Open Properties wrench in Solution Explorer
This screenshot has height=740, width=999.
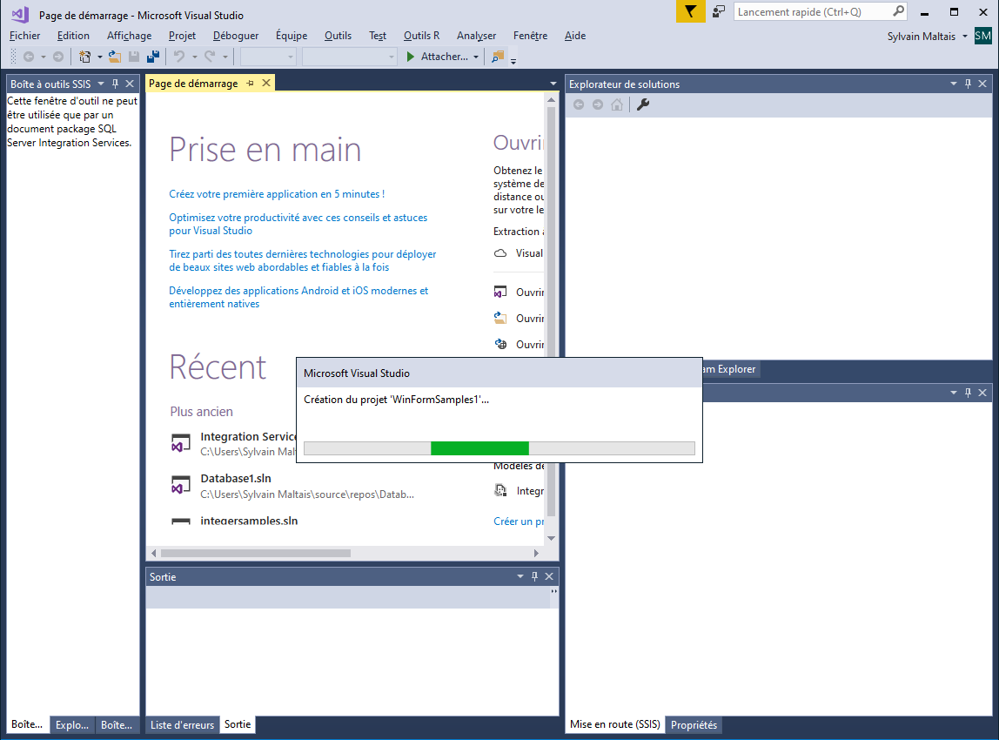point(643,104)
